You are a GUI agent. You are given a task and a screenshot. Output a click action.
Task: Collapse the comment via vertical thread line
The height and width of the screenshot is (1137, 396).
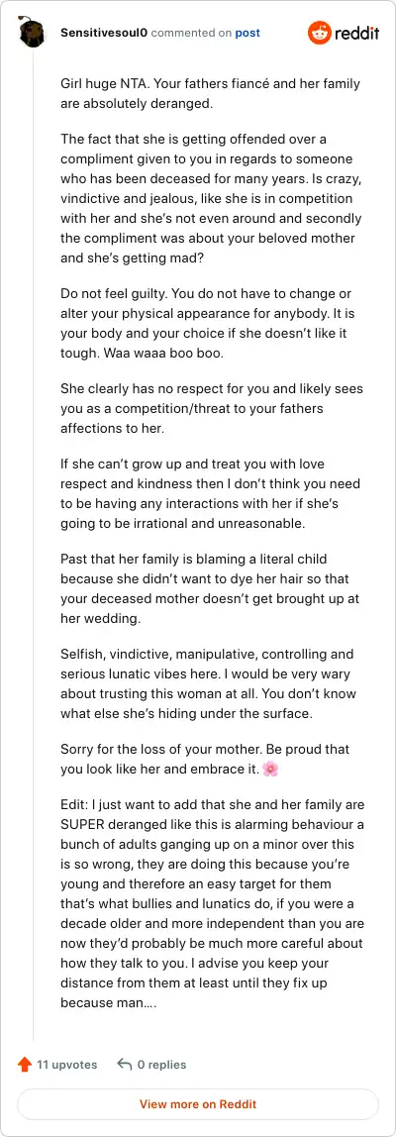point(34,544)
